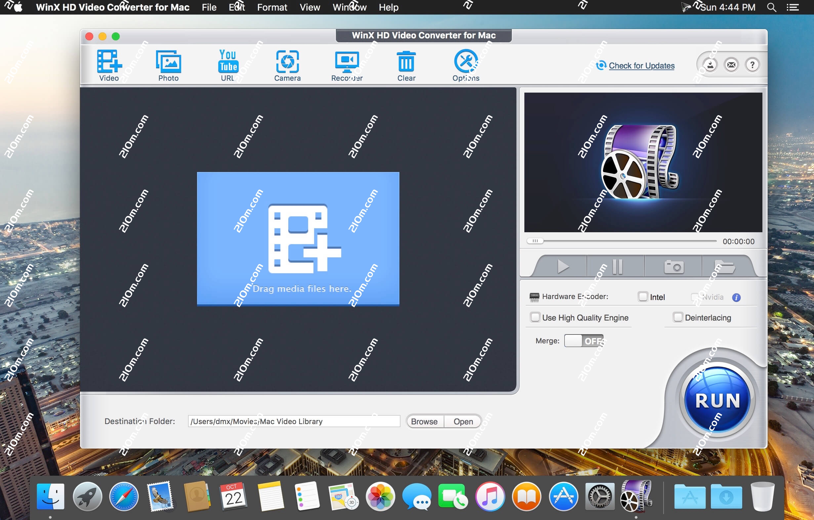Click the Browse button
This screenshot has height=520, width=814.
tap(424, 421)
